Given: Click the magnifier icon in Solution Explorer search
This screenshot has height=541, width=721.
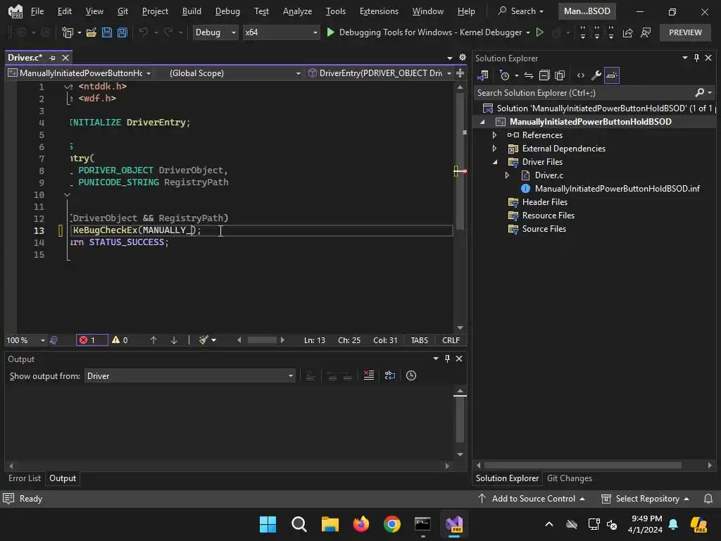Looking at the screenshot, I should tap(700, 93).
